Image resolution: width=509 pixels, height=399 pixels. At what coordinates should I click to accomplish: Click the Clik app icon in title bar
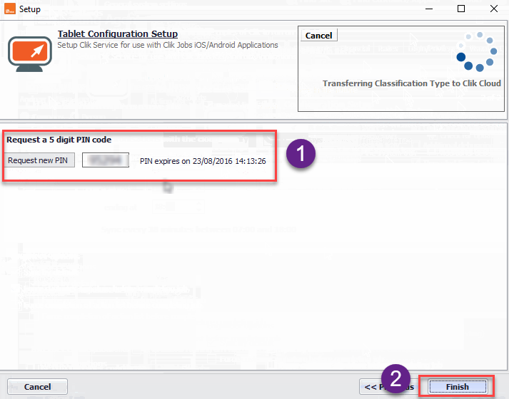point(10,9)
